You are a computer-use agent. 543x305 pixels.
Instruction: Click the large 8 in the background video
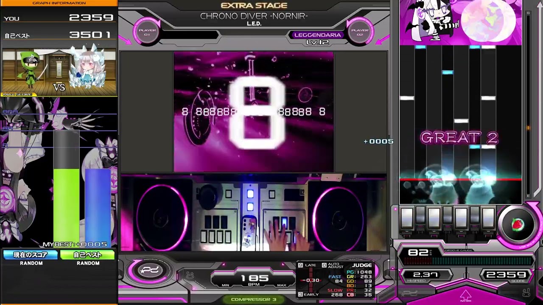pyautogui.click(x=257, y=113)
